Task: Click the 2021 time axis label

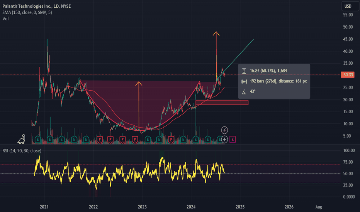Action: coord(44,207)
